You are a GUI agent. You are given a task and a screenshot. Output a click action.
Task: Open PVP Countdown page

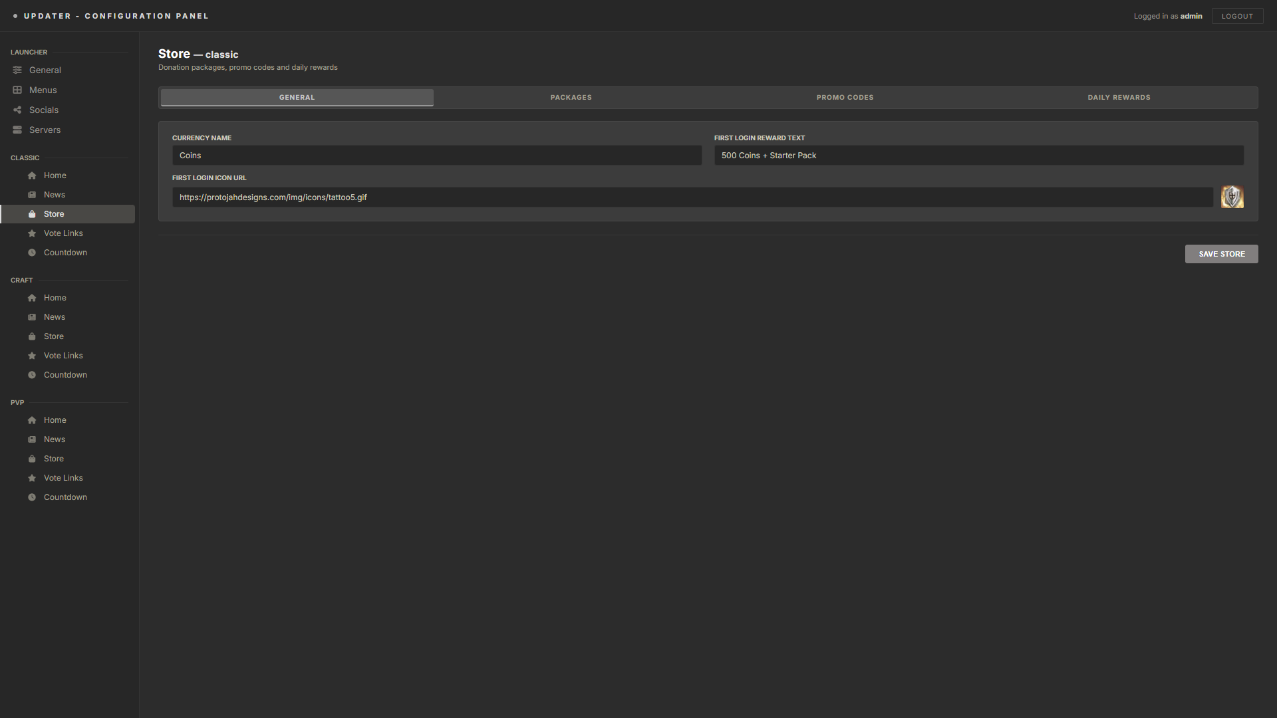67,497
